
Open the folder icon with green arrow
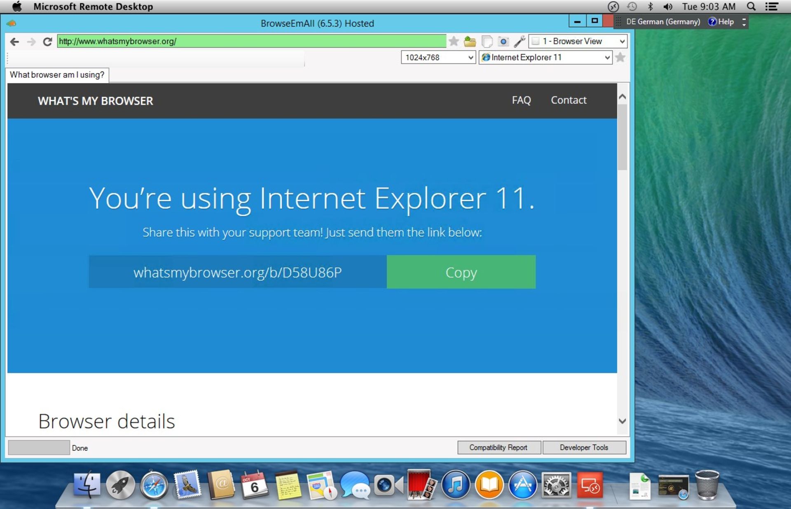coord(470,41)
